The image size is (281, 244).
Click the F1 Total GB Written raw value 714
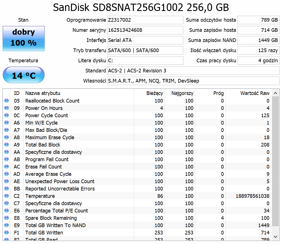click(265, 233)
